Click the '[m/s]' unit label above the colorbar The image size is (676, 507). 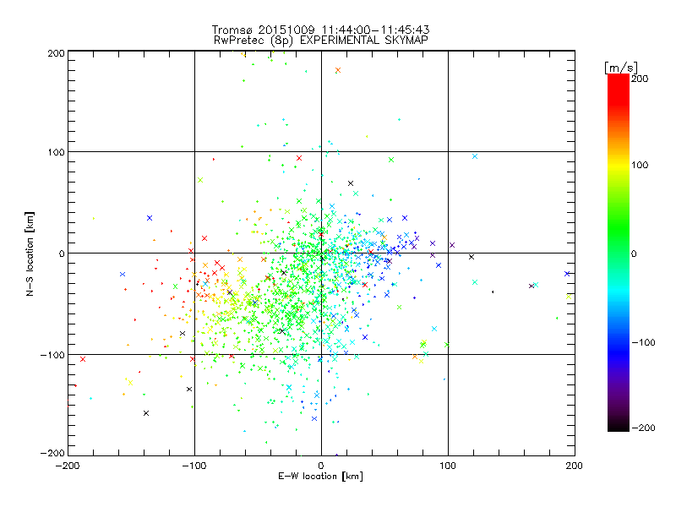(621, 68)
